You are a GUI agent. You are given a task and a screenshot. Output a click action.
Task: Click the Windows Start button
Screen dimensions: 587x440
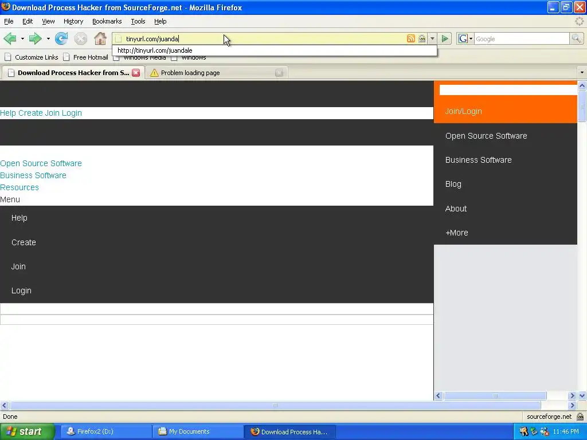pos(27,431)
